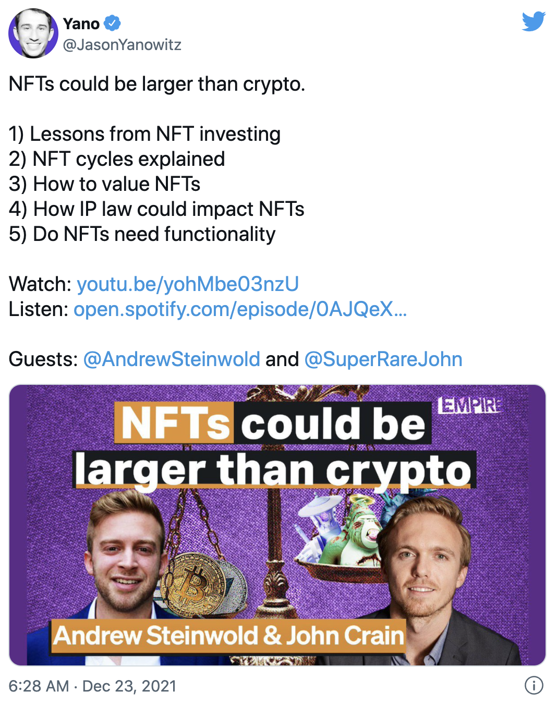The width and height of the screenshot is (557, 703).
Task: Click tweet text 'NFTs could be larger than crypto.'
Action: 157,84
